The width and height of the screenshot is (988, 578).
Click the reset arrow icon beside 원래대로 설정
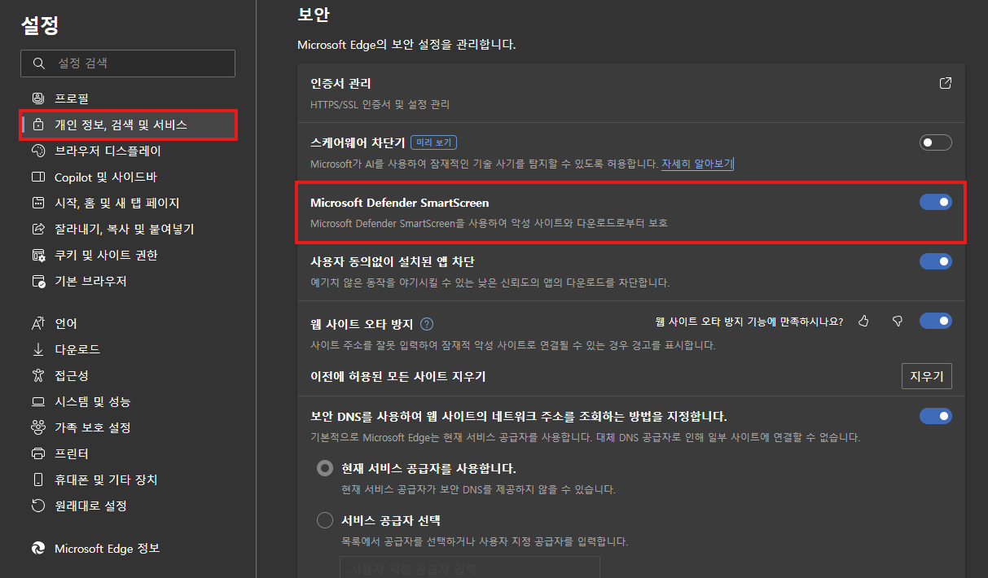(x=38, y=506)
